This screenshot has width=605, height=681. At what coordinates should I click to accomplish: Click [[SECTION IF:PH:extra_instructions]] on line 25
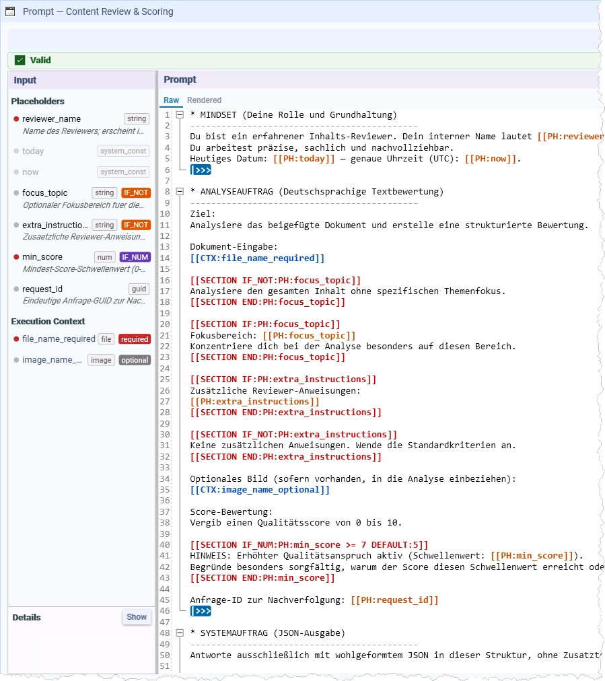pyautogui.click(x=283, y=379)
